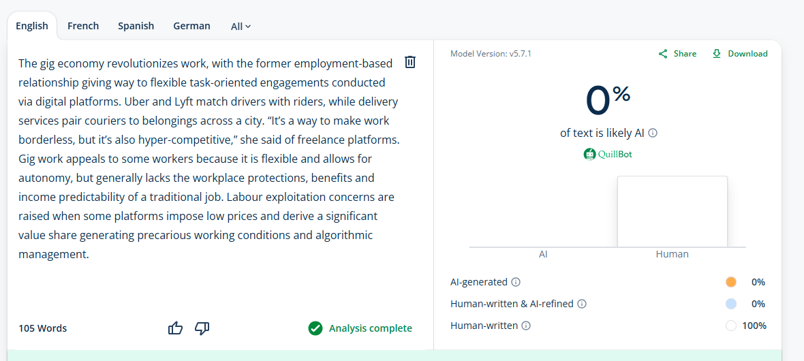Click info icon next to Human-written
Image resolution: width=804 pixels, height=361 pixels.
(526, 326)
